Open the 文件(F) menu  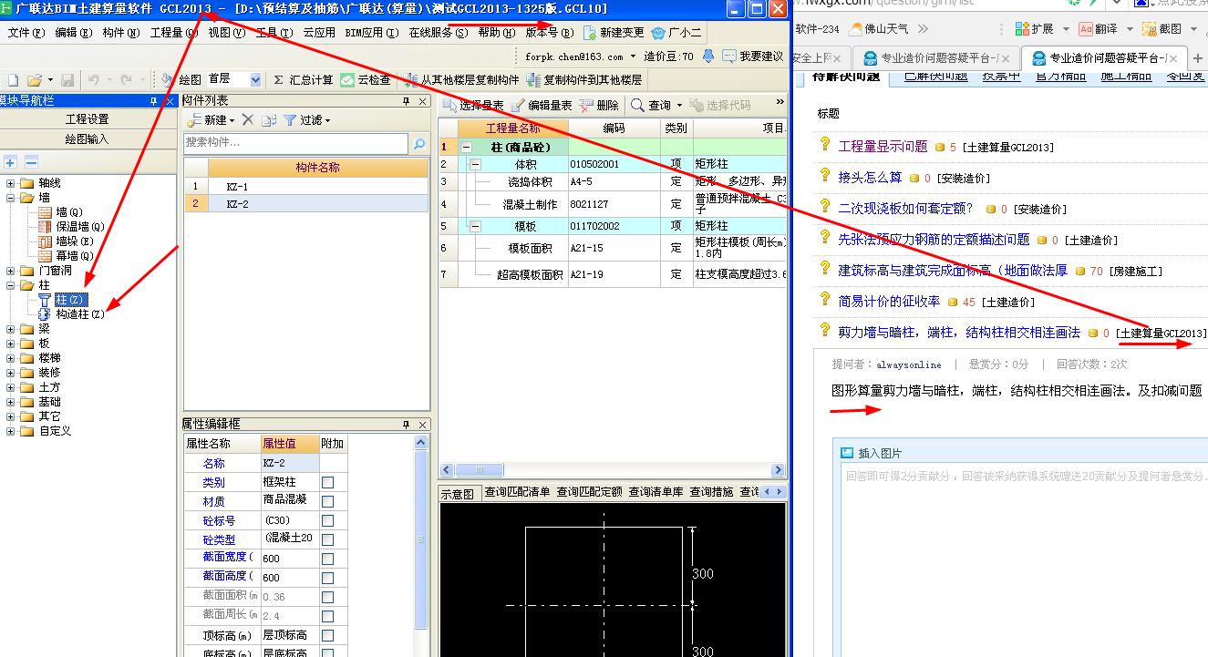[26, 33]
